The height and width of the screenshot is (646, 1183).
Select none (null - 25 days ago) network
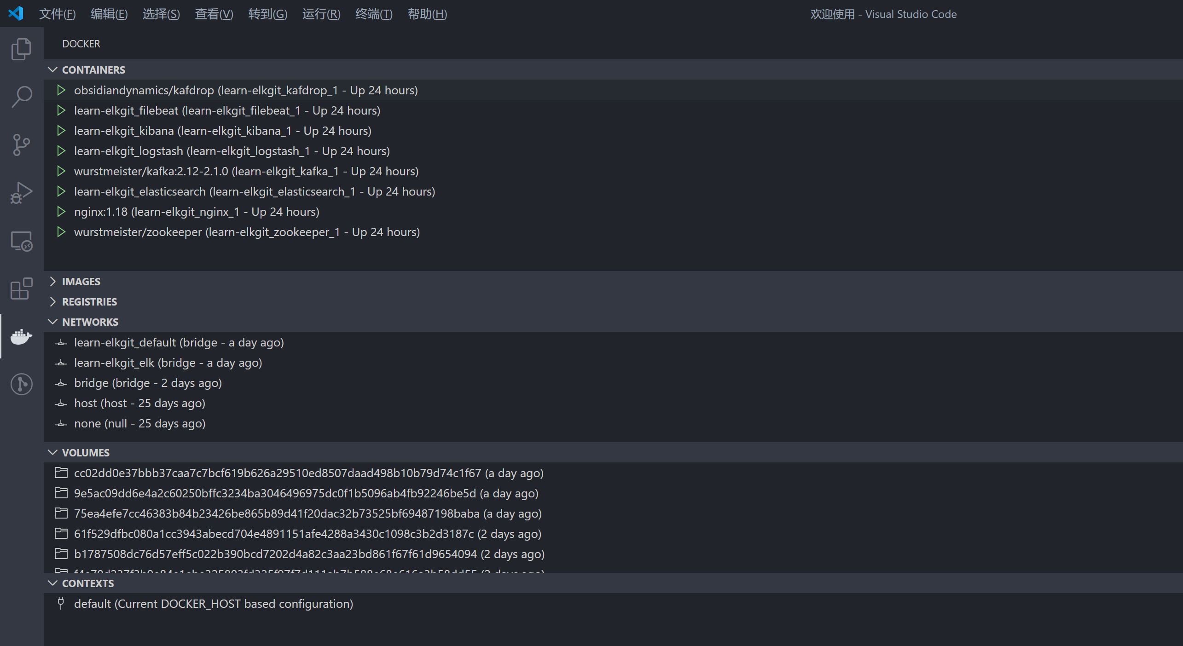pyautogui.click(x=613, y=423)
